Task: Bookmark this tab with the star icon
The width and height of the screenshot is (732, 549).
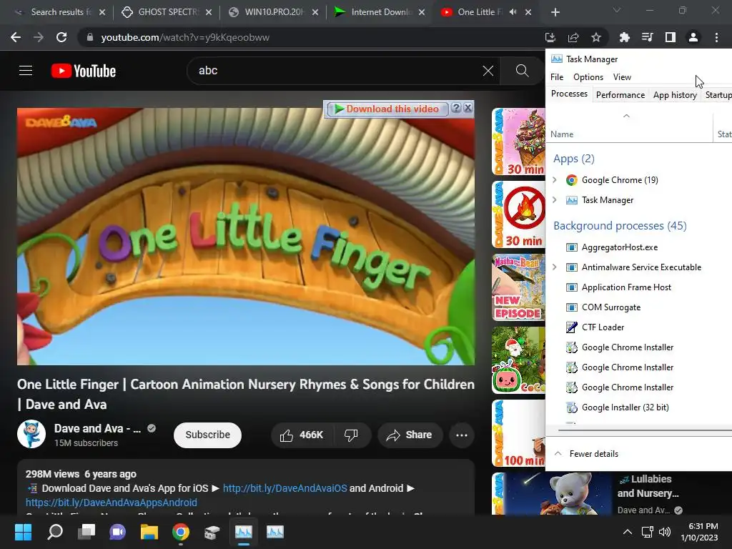Action: click(596, 37)
